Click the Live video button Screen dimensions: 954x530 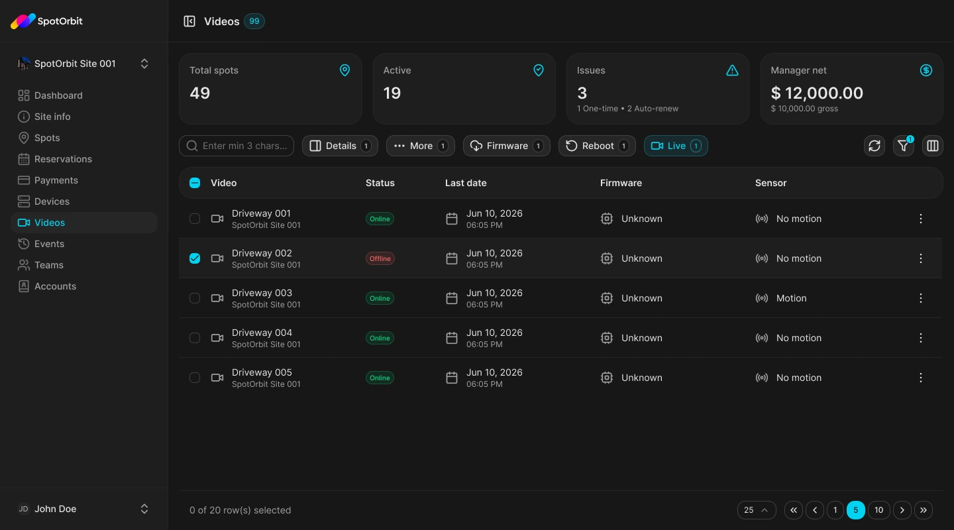tap(676, 146)
